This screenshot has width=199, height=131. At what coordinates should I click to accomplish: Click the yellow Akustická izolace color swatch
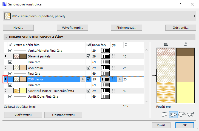[x=23, y=91]
